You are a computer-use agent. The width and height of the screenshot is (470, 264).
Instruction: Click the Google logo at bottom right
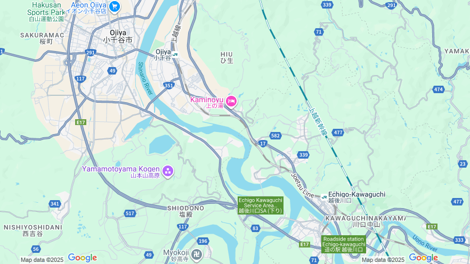[x=423, y=258]
